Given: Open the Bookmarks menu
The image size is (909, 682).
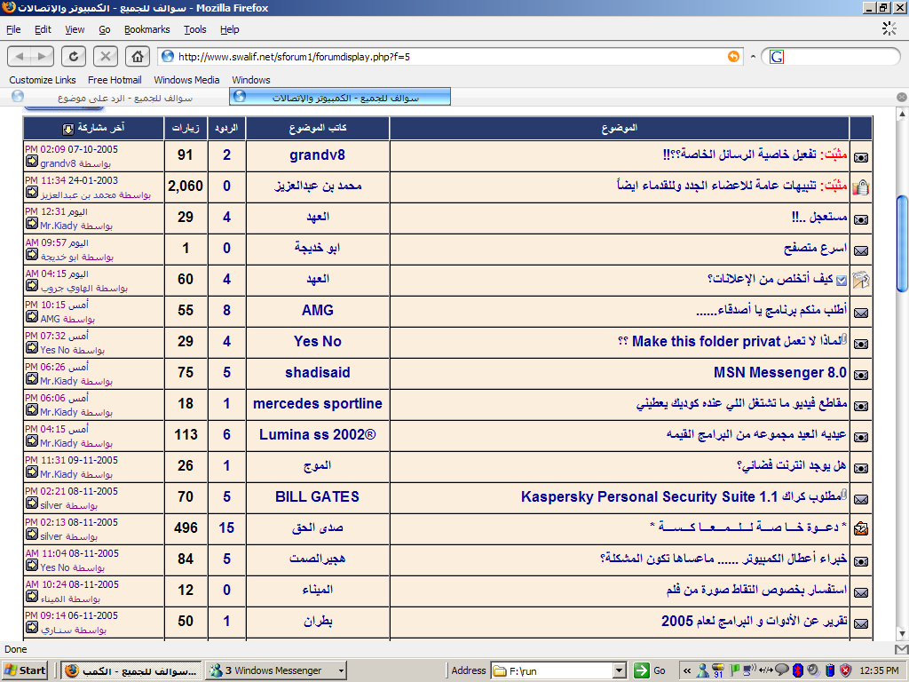Looking at the screenshot, I should pyautogui.click(x=146, y=29).
